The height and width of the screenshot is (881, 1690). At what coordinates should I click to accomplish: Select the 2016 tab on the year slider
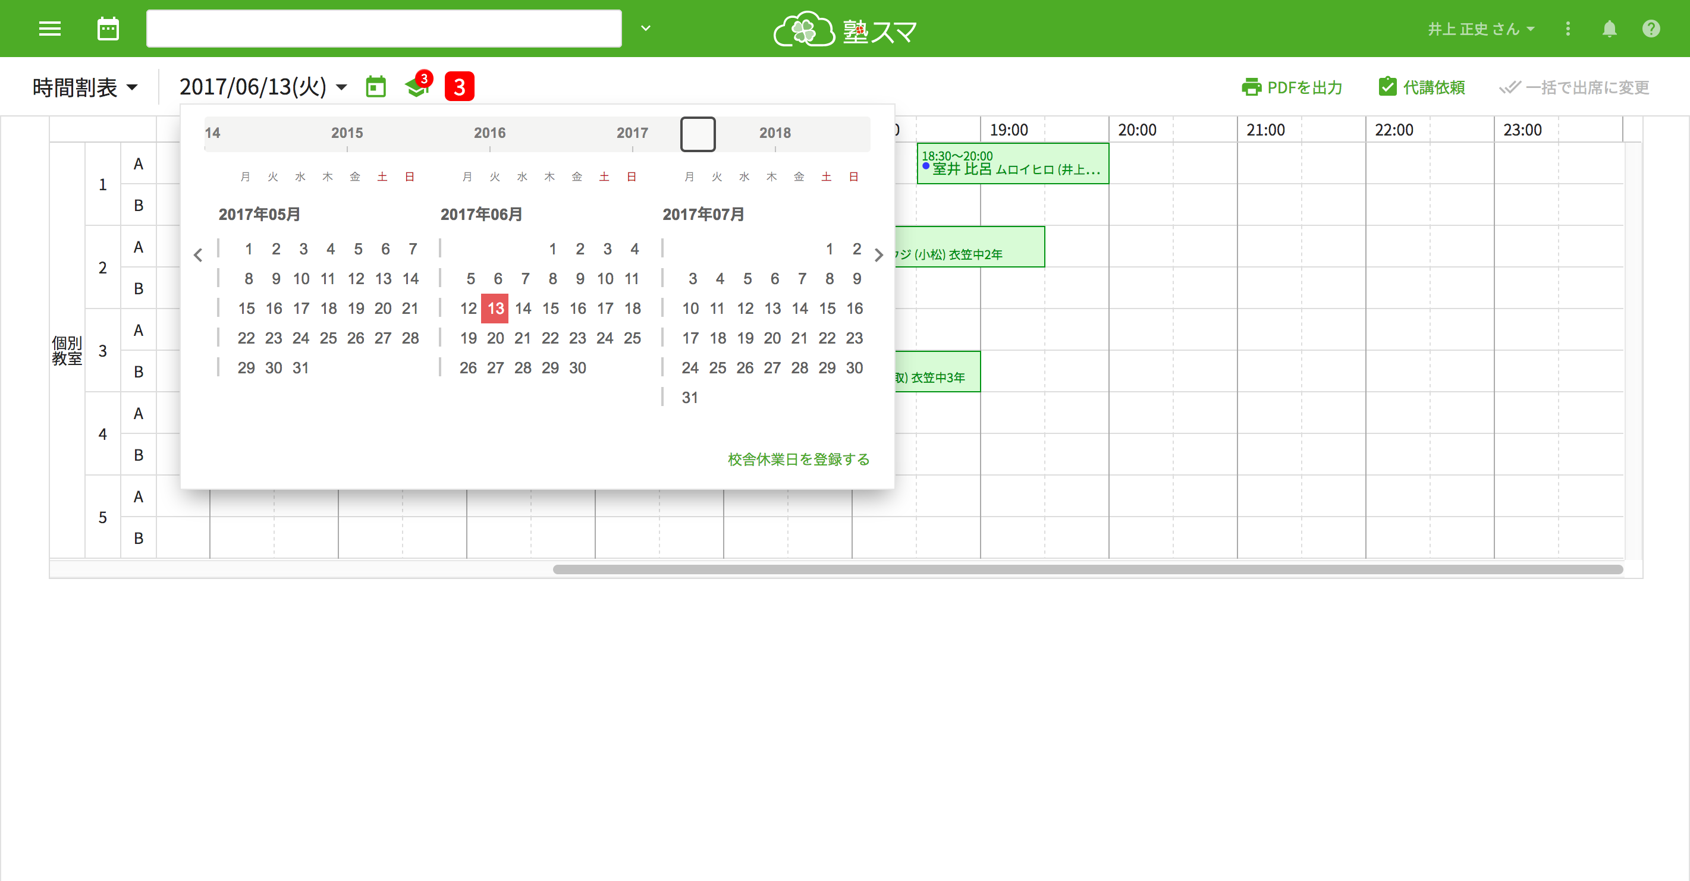tap(490, 133)
